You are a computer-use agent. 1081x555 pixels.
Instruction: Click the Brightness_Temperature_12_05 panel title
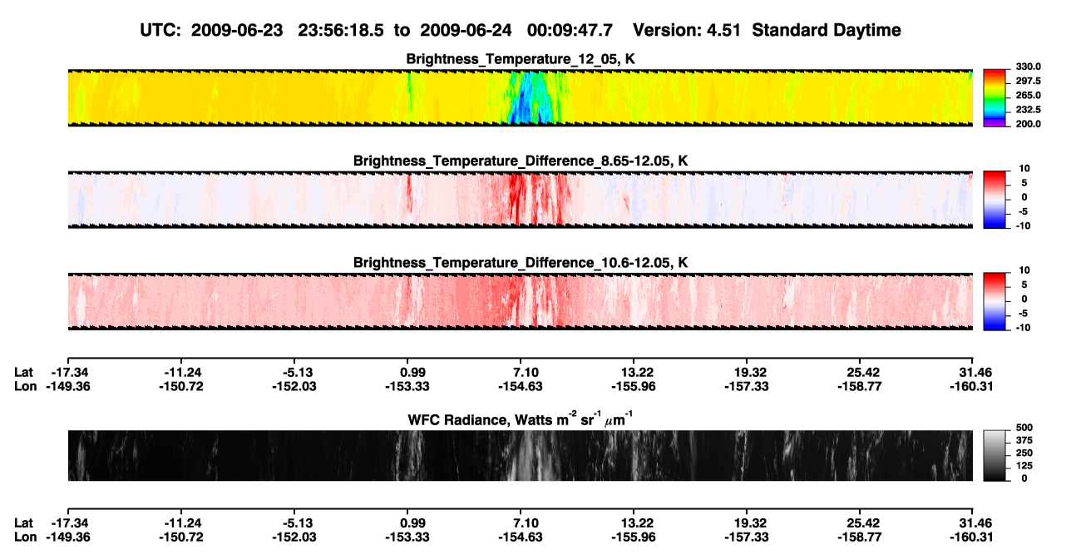pos(521,60)
